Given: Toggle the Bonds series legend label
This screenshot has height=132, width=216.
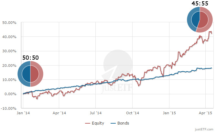Looking at the screenshot, I should click(124, 123).
